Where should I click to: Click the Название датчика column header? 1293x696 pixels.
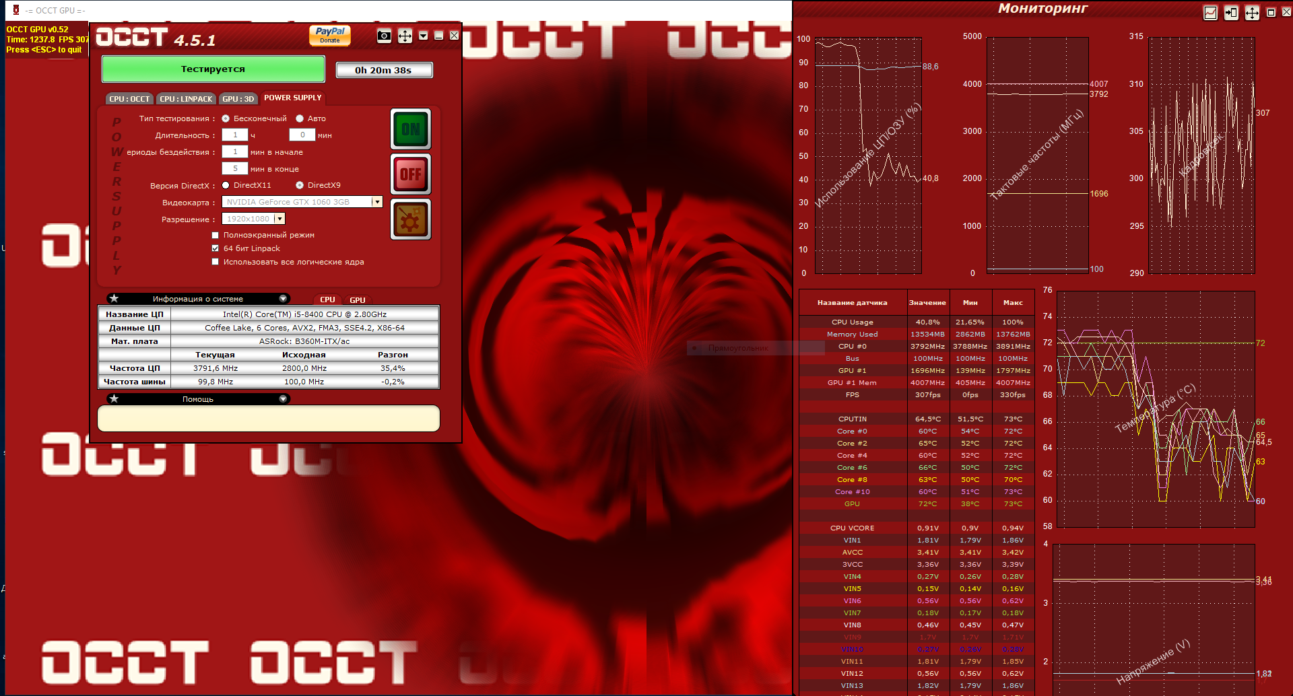pyautogui.click(x=852, y=303)
